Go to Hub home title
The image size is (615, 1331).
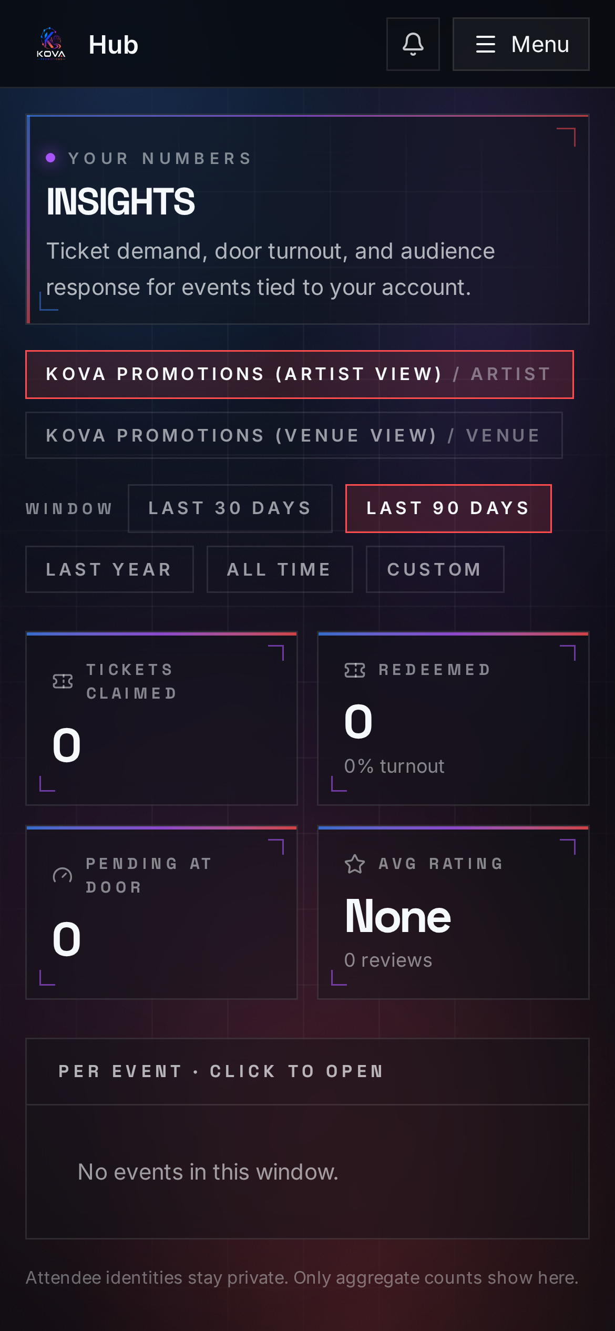click(x=114, y=45)
